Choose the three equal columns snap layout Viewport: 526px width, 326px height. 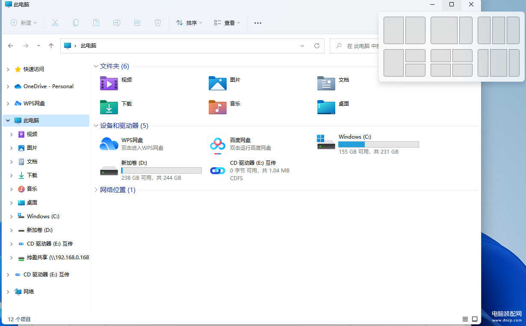(499, 30)
